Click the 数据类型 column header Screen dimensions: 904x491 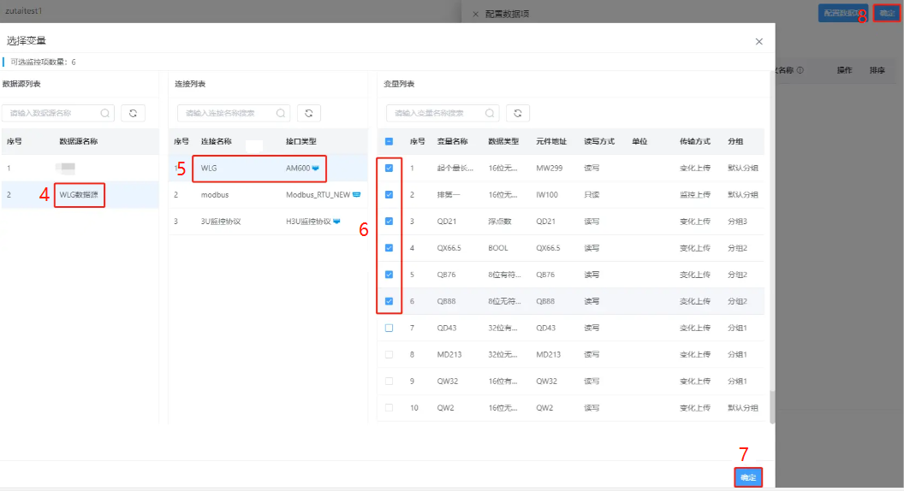coord(503,142)
